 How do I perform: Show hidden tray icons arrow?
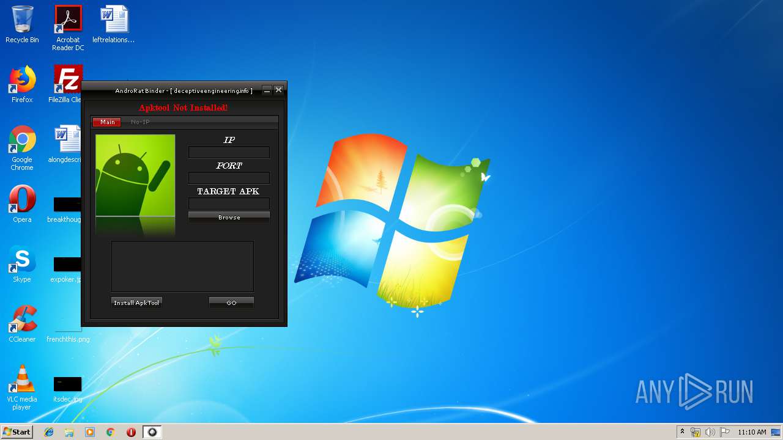682,432
